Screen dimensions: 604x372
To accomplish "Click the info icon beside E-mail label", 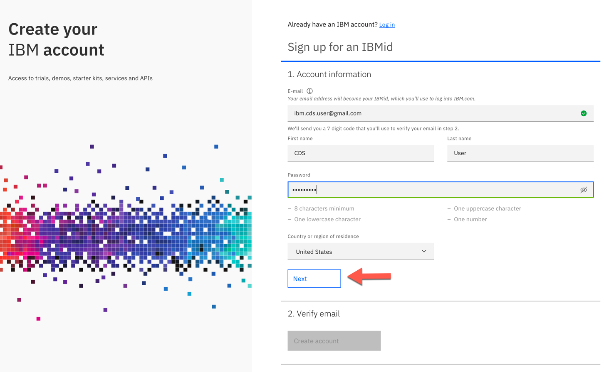I will 310,91.
